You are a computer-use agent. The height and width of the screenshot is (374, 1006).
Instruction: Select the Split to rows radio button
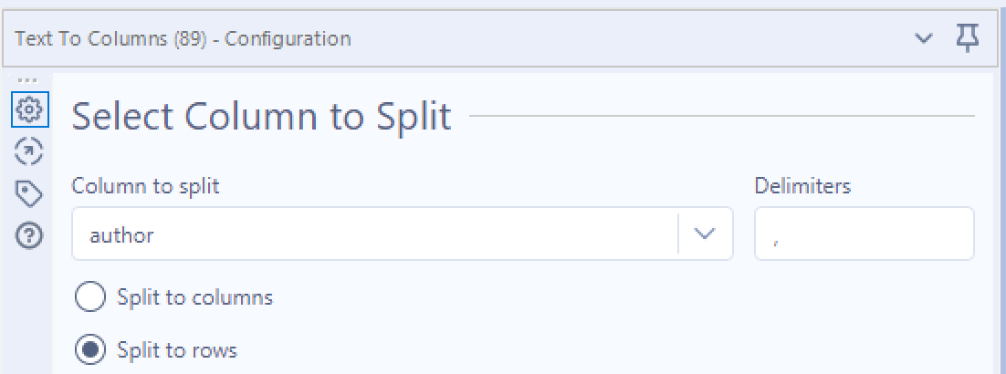91,349
